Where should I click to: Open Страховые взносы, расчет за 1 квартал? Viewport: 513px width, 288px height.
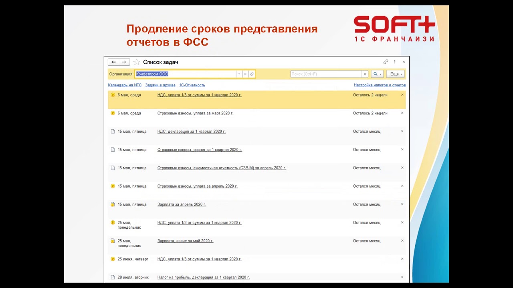pos(200,150)
